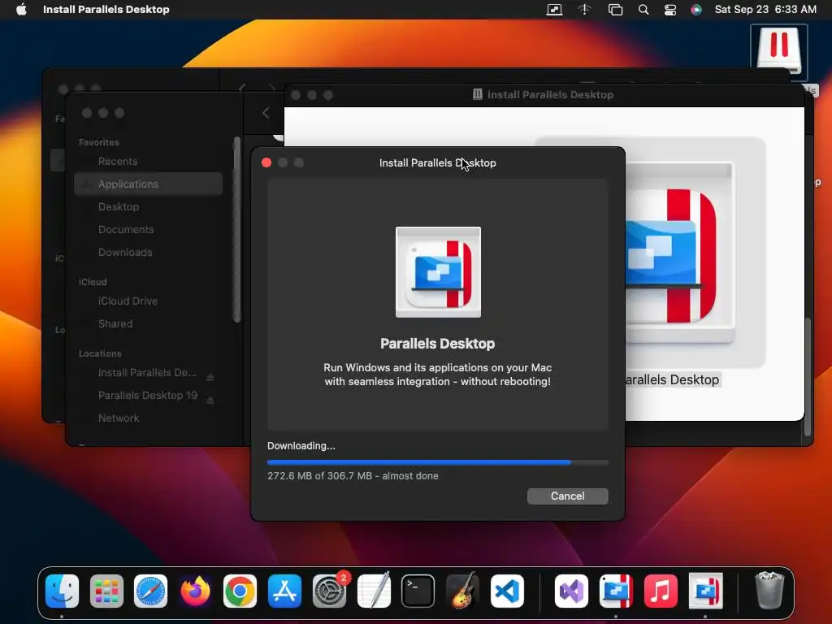Open Visual Studio Code from the Dock
This screenshot has height=624, width=832.
[x=507, y=591]
